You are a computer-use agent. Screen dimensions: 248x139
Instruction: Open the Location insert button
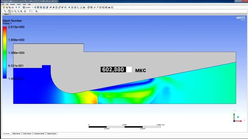click(27, 7)
